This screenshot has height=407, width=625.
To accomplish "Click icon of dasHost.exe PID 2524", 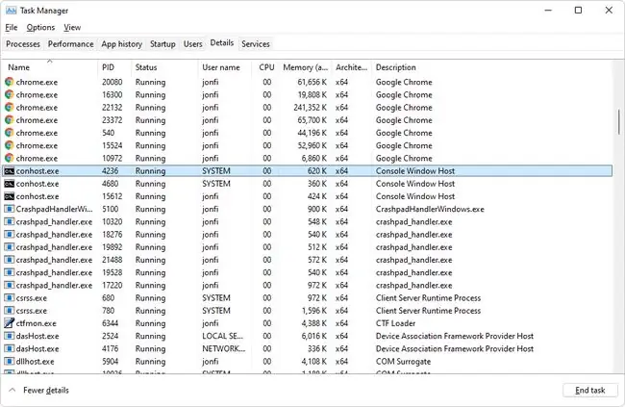I will (x=10, y=337).
